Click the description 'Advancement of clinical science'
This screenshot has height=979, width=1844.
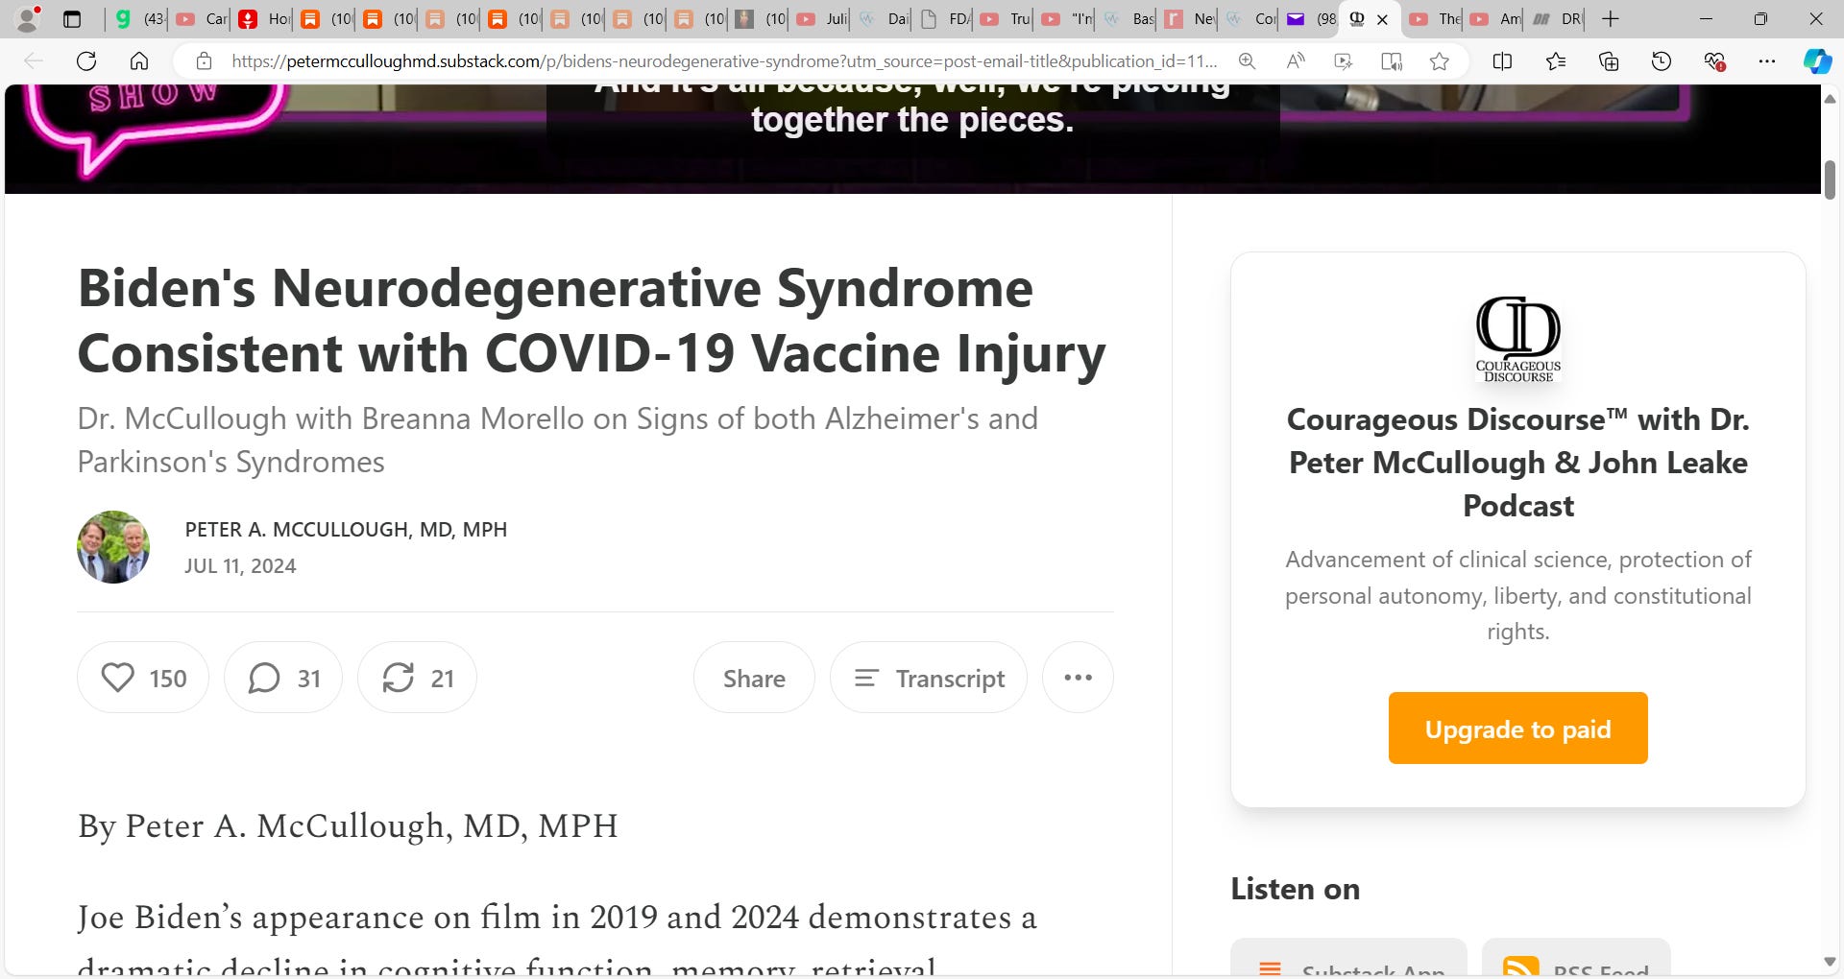click(1517, 595)
